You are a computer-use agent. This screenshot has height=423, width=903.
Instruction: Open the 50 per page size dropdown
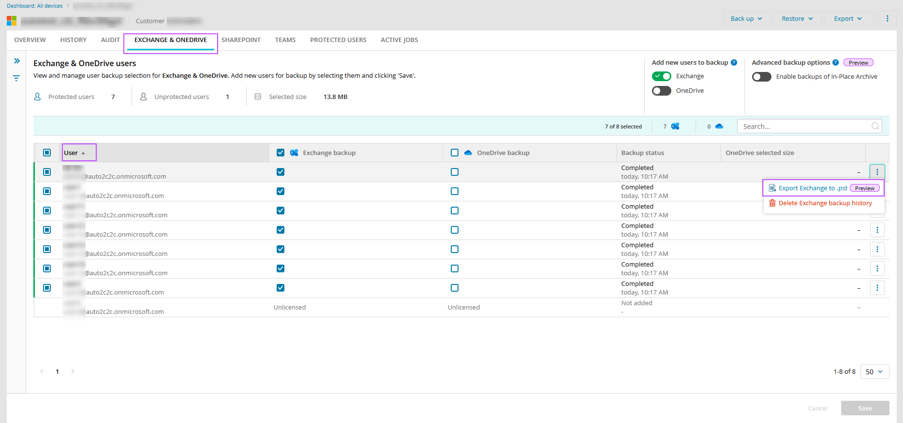click(874, 371)
